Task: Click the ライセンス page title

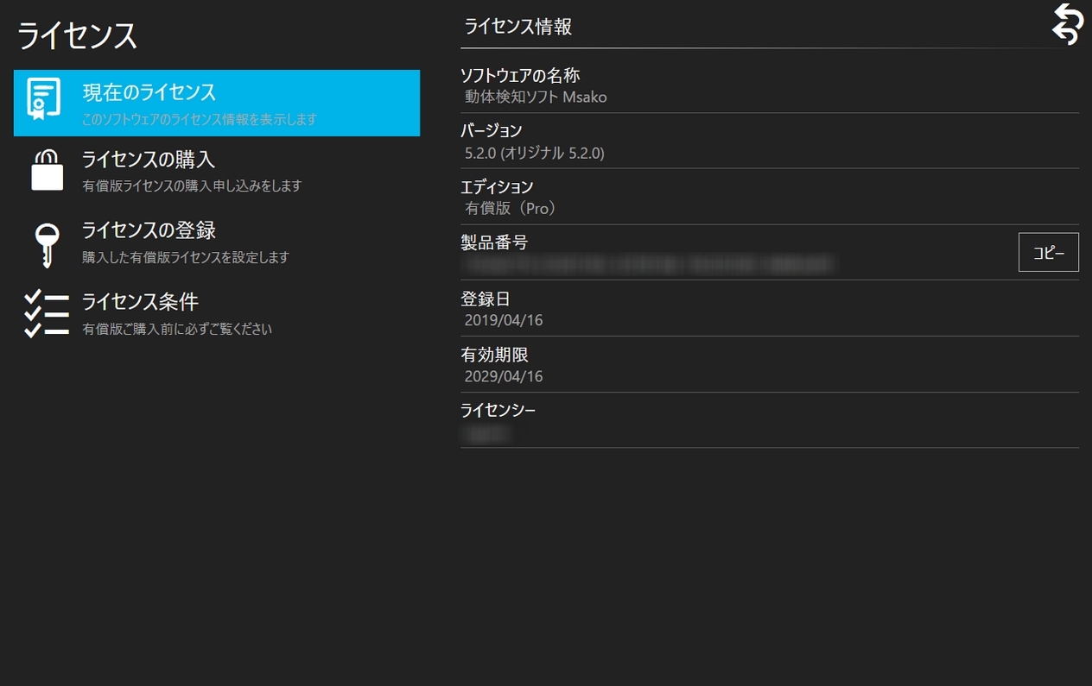Action: pyautogui.click(x=78, y=36)
